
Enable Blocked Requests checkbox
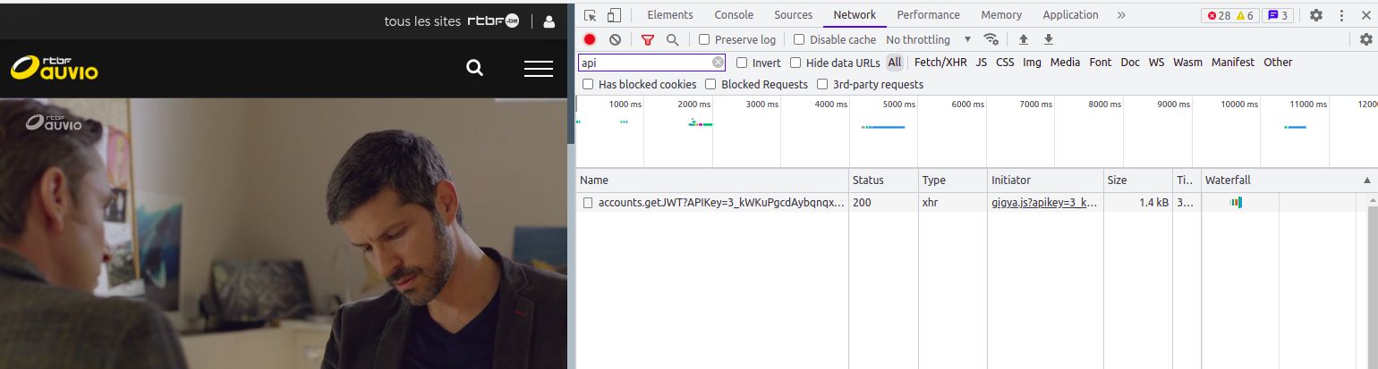pos(710,84)
